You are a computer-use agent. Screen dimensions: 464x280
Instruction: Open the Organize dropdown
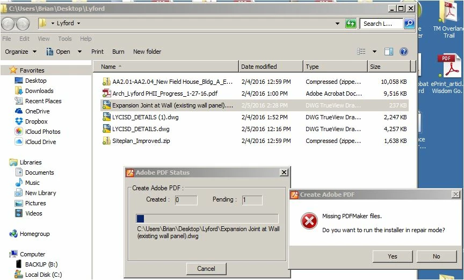click(21, 52)
